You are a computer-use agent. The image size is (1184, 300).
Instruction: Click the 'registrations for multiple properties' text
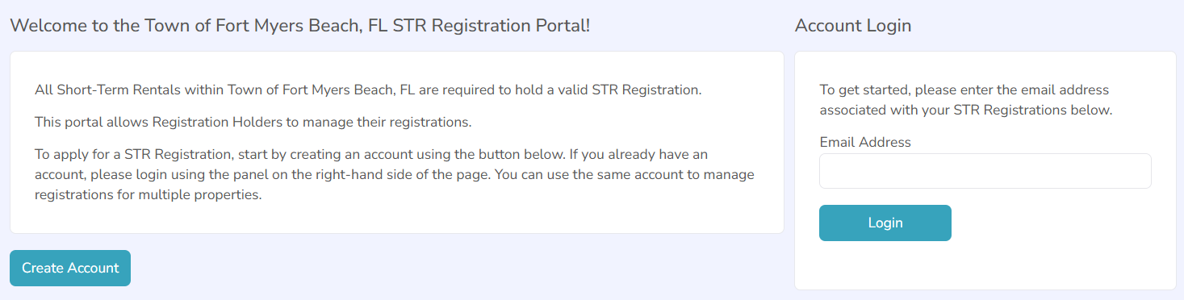coord(149,195)
